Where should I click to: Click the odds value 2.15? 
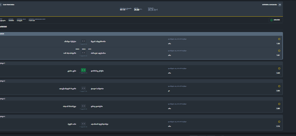tap(278, 126)
